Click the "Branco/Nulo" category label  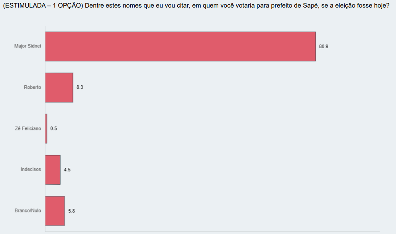(28, 210)
